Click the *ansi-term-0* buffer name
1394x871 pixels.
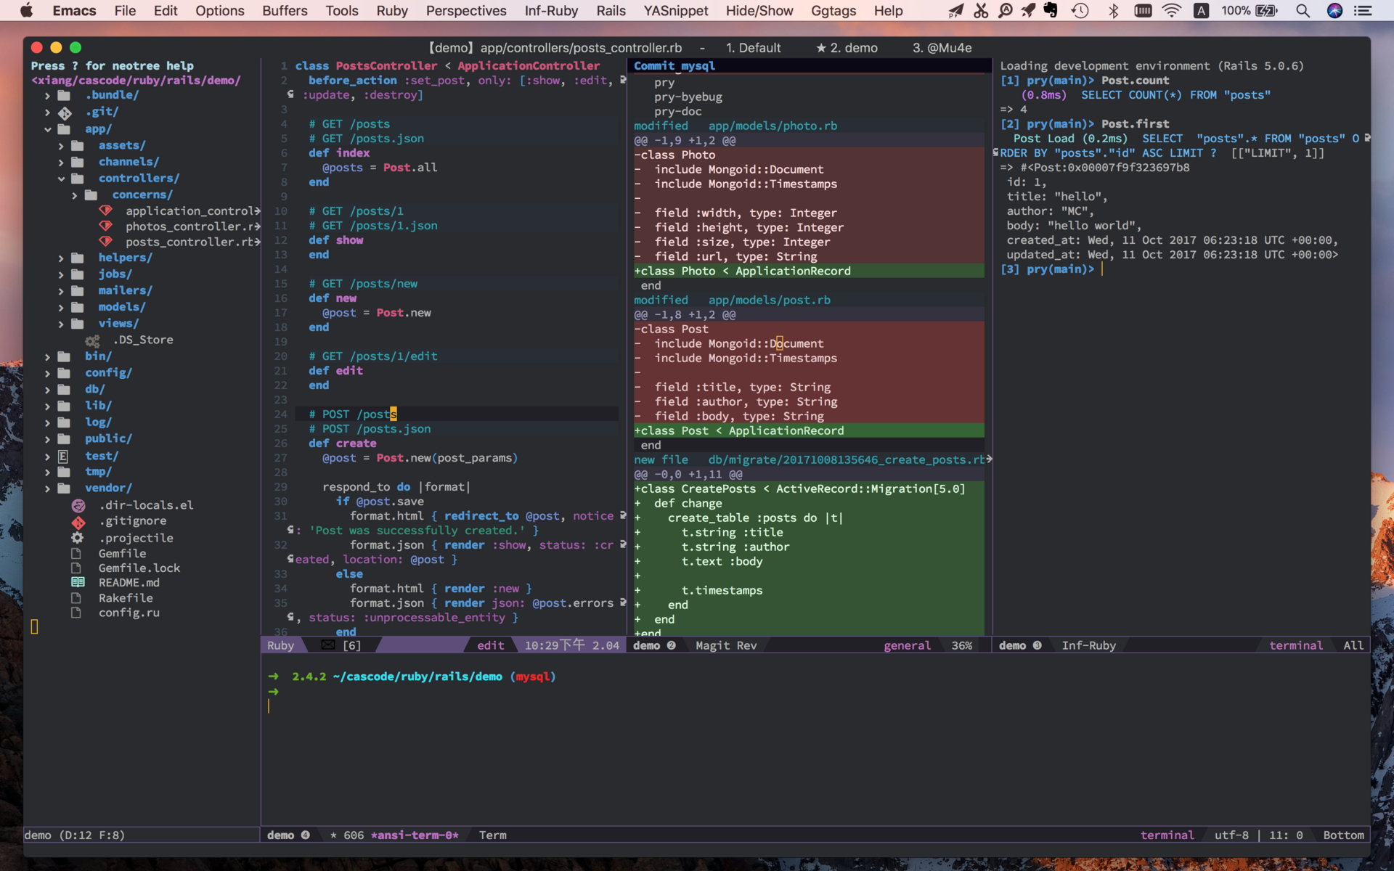click(415, 835)
